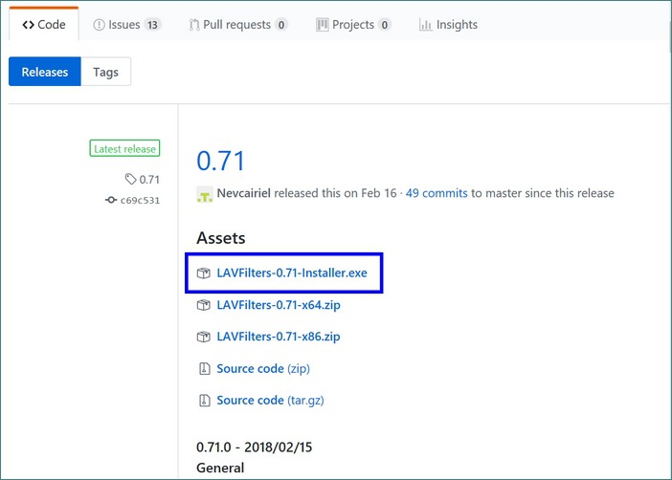The height and width of the screenshot is (480, 672).
Task: Click the Pull requests icon
Action: click(194, 25)
